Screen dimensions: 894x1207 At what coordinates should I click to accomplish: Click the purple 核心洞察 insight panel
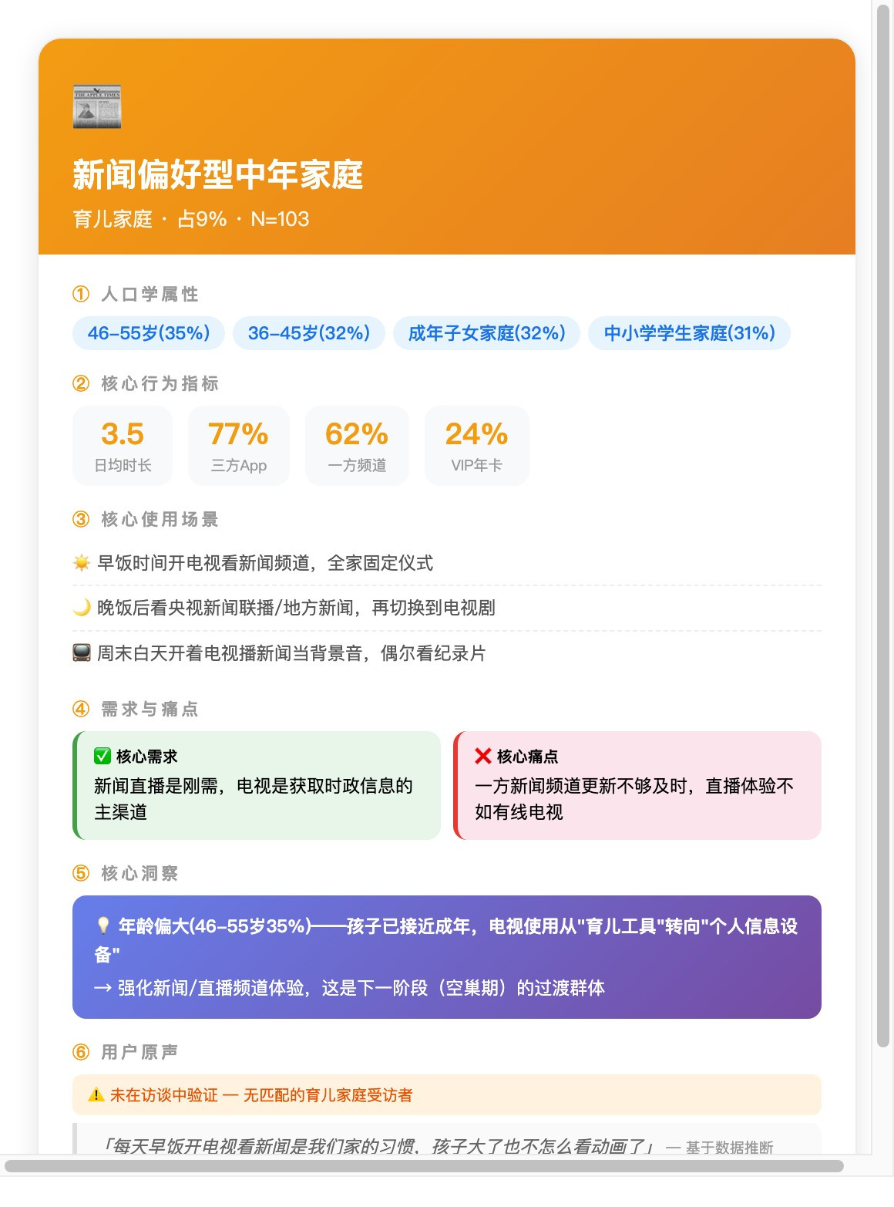[447, 957]
